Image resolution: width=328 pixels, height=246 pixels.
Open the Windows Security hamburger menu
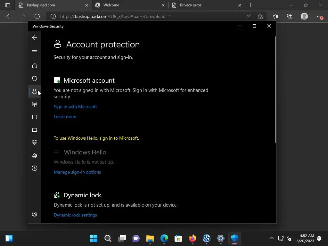(x=35, y=50)
